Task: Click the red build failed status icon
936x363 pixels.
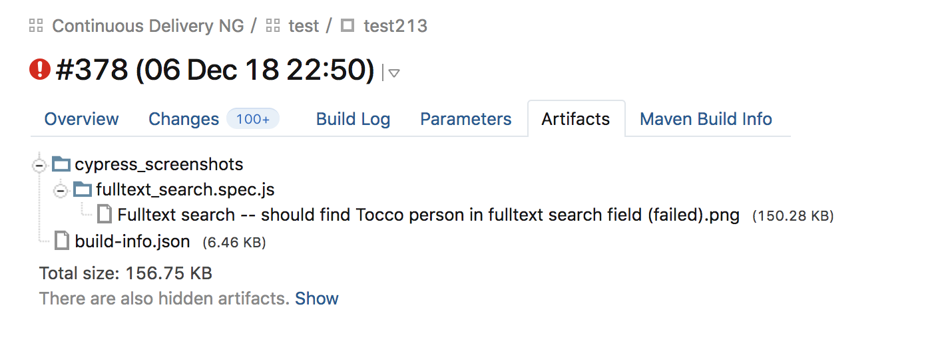Action: coord(40,69)
